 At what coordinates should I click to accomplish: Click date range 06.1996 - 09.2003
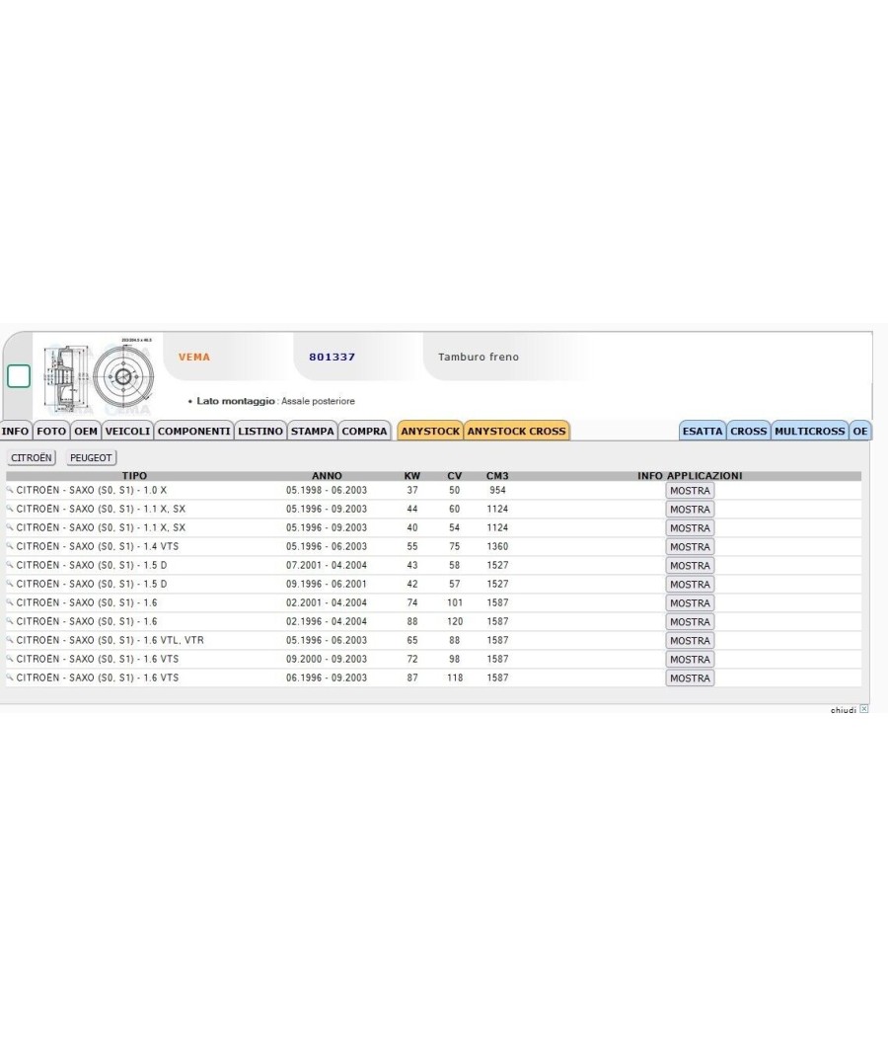[x=327, y=678]
